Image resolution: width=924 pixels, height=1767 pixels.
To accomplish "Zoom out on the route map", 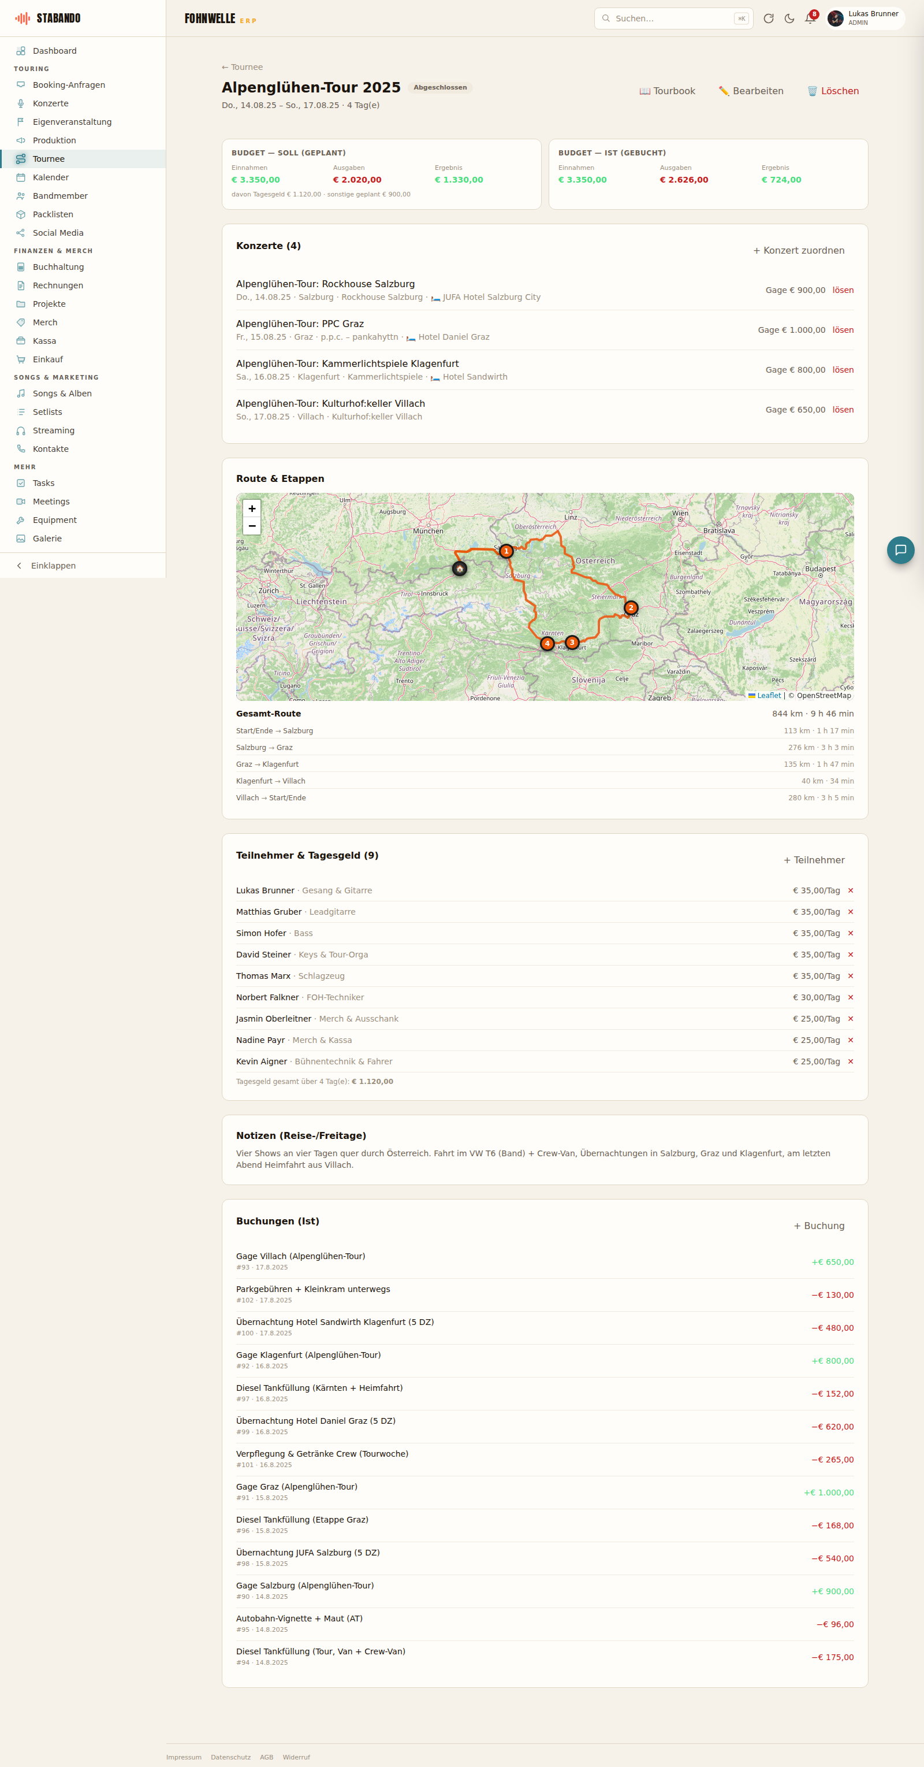I will [x=252, y=526].
